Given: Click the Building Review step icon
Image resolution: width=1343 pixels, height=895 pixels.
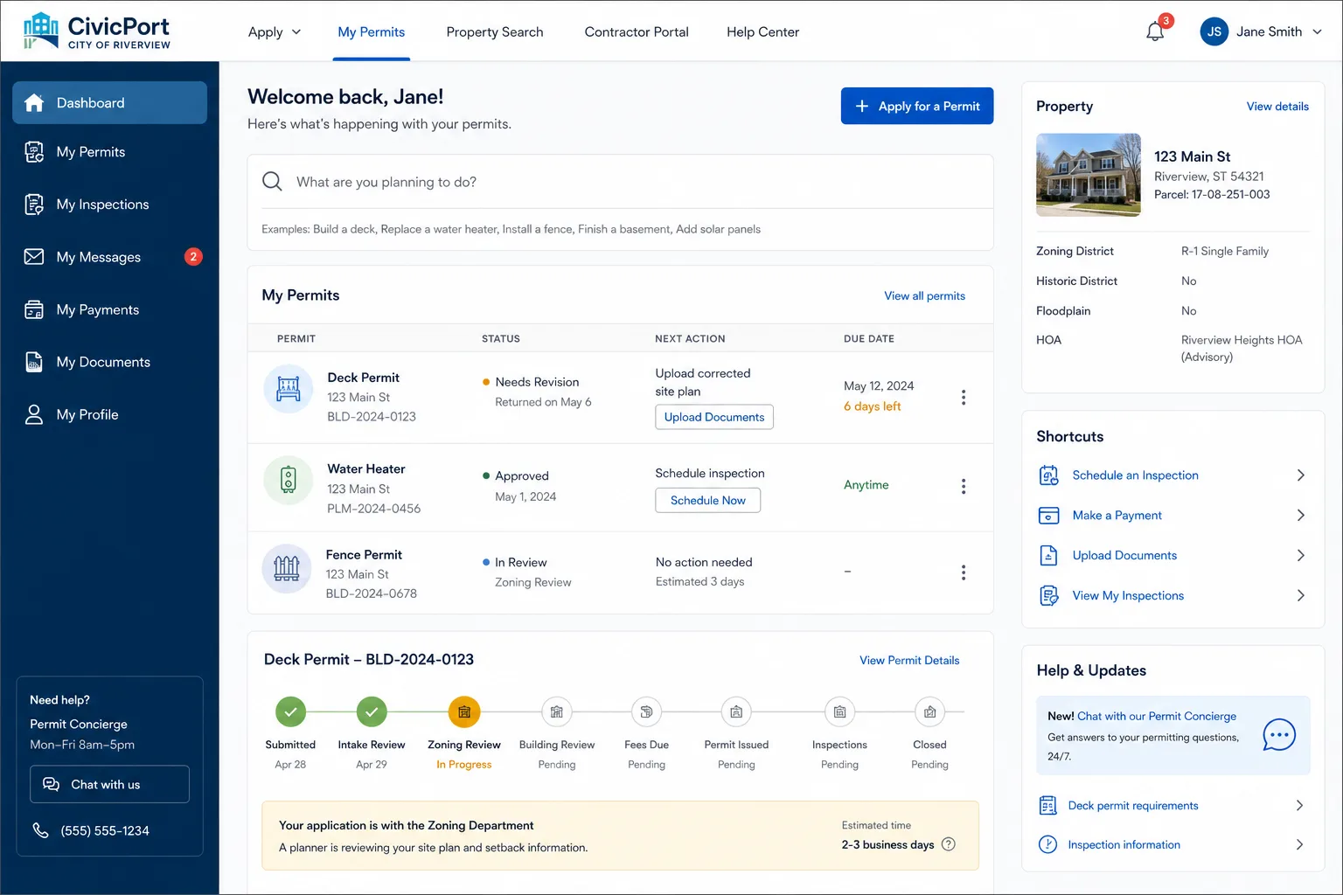Looking at the screenshot, I should tap(557, 712).
